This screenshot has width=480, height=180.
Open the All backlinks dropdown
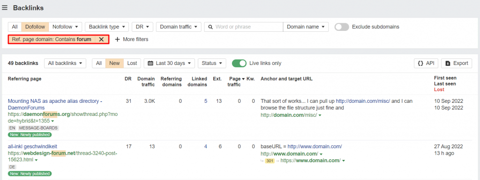coord(65,63)
